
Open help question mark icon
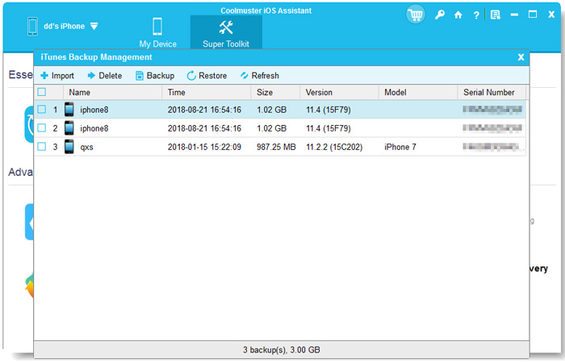(x=476, y=15)
